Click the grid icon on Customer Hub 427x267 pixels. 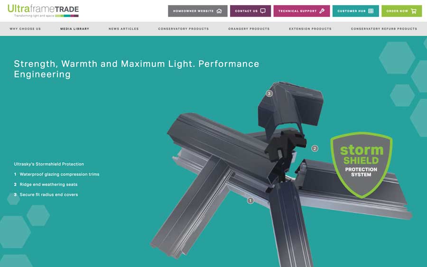click(371, 11)
